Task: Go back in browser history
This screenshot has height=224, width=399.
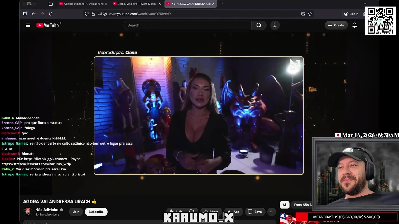Action: (x=34, y=14)
